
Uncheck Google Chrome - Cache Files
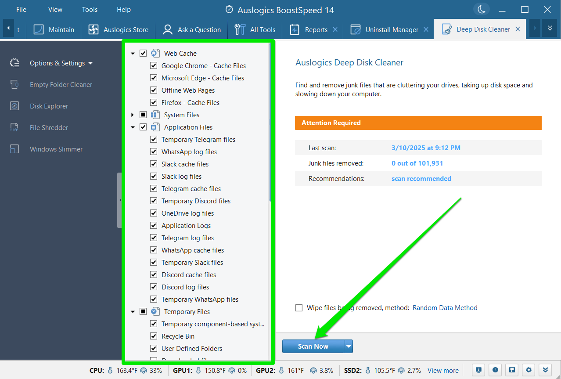pos(154,66)
